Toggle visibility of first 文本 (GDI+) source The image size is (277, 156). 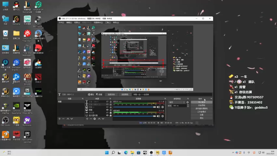click(107, 102)
